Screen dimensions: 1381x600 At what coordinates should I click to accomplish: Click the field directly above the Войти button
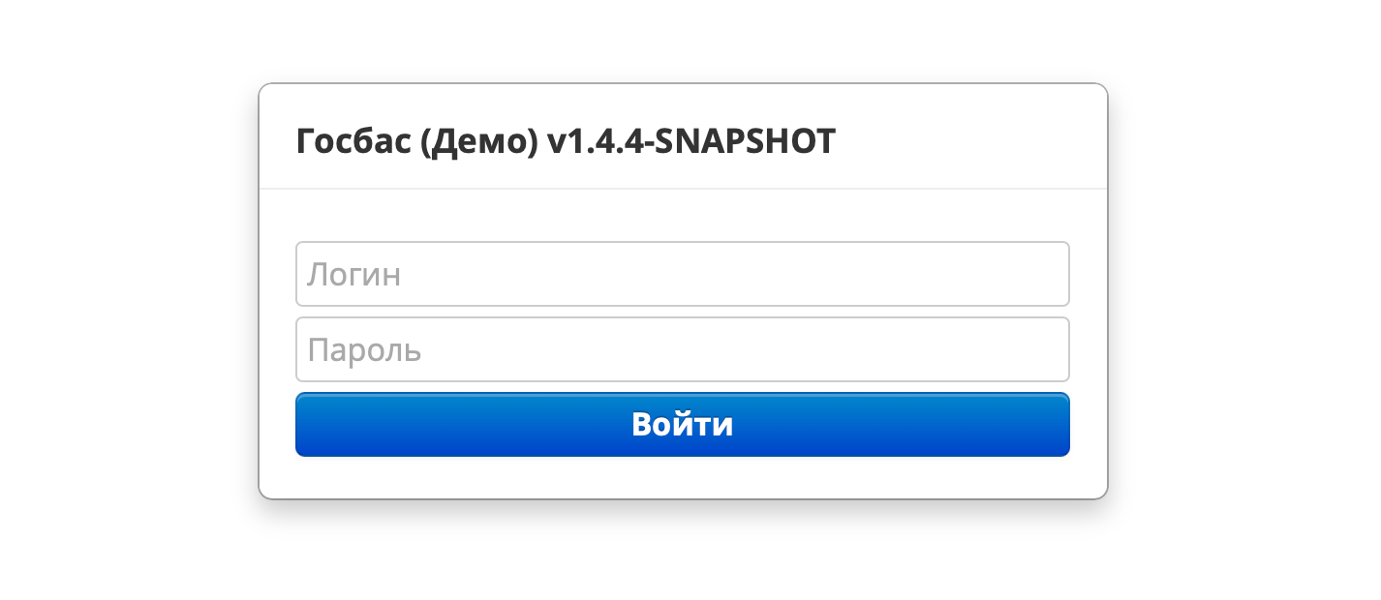[682, 349]
